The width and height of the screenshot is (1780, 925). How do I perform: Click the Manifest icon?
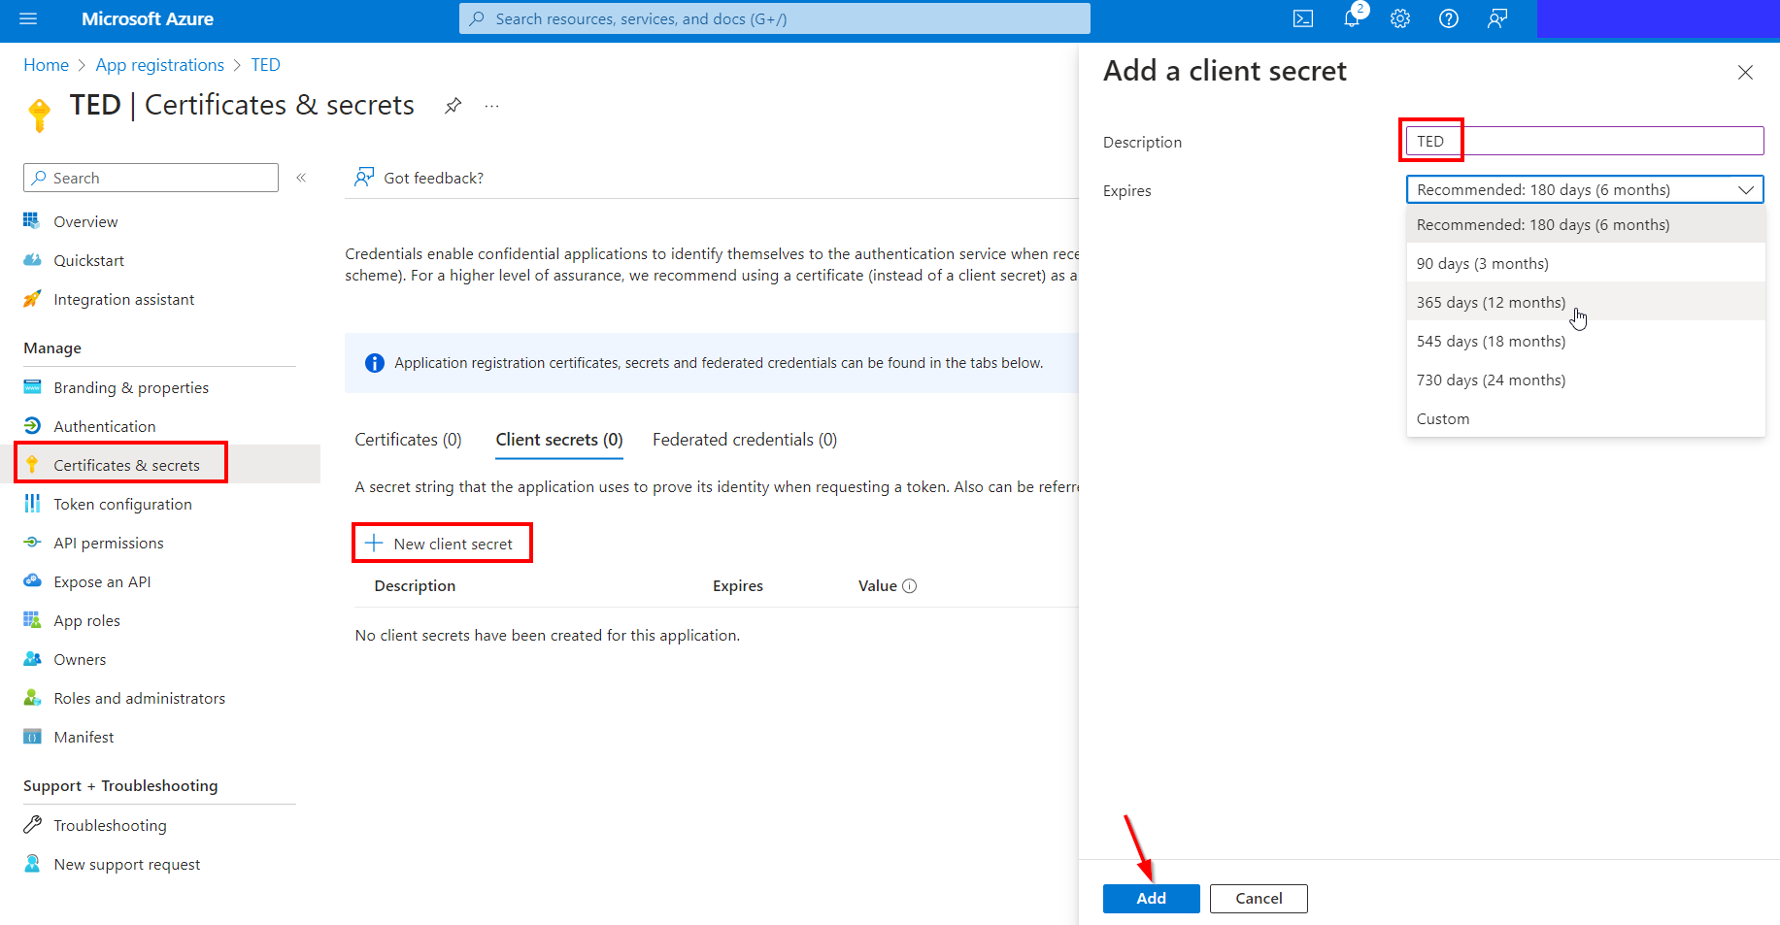pyautogui.click(x=32, y=737)
